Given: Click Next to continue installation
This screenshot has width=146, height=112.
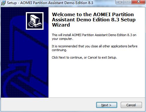Looking at the screenshot, I should click(x=107, y=105).
